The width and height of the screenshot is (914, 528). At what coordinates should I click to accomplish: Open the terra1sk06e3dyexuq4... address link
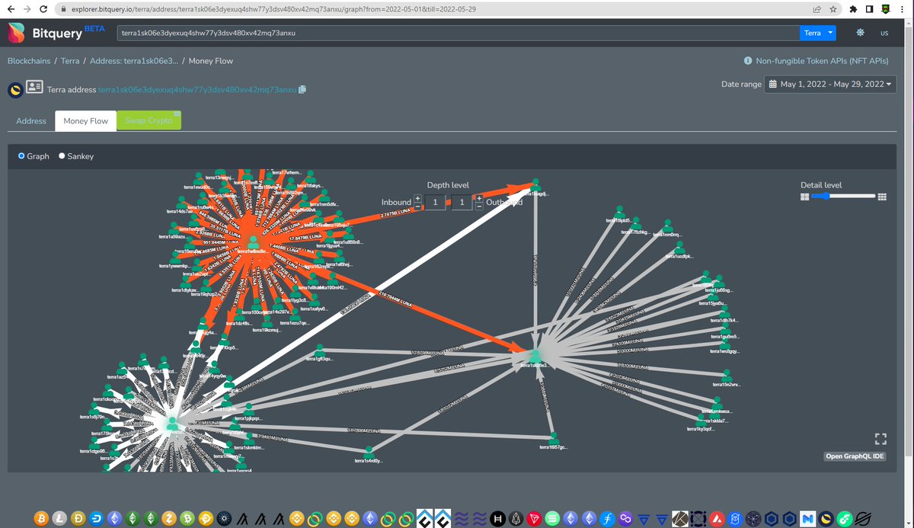pos(197,89)
